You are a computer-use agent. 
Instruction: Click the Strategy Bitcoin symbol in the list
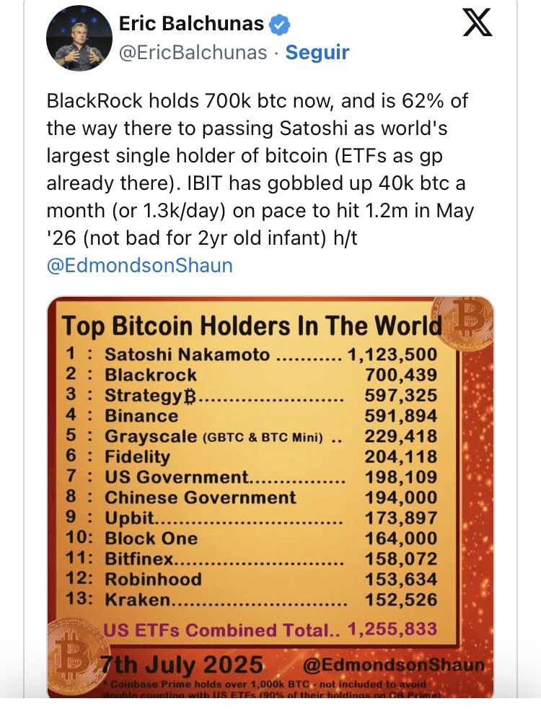point(190,396)
